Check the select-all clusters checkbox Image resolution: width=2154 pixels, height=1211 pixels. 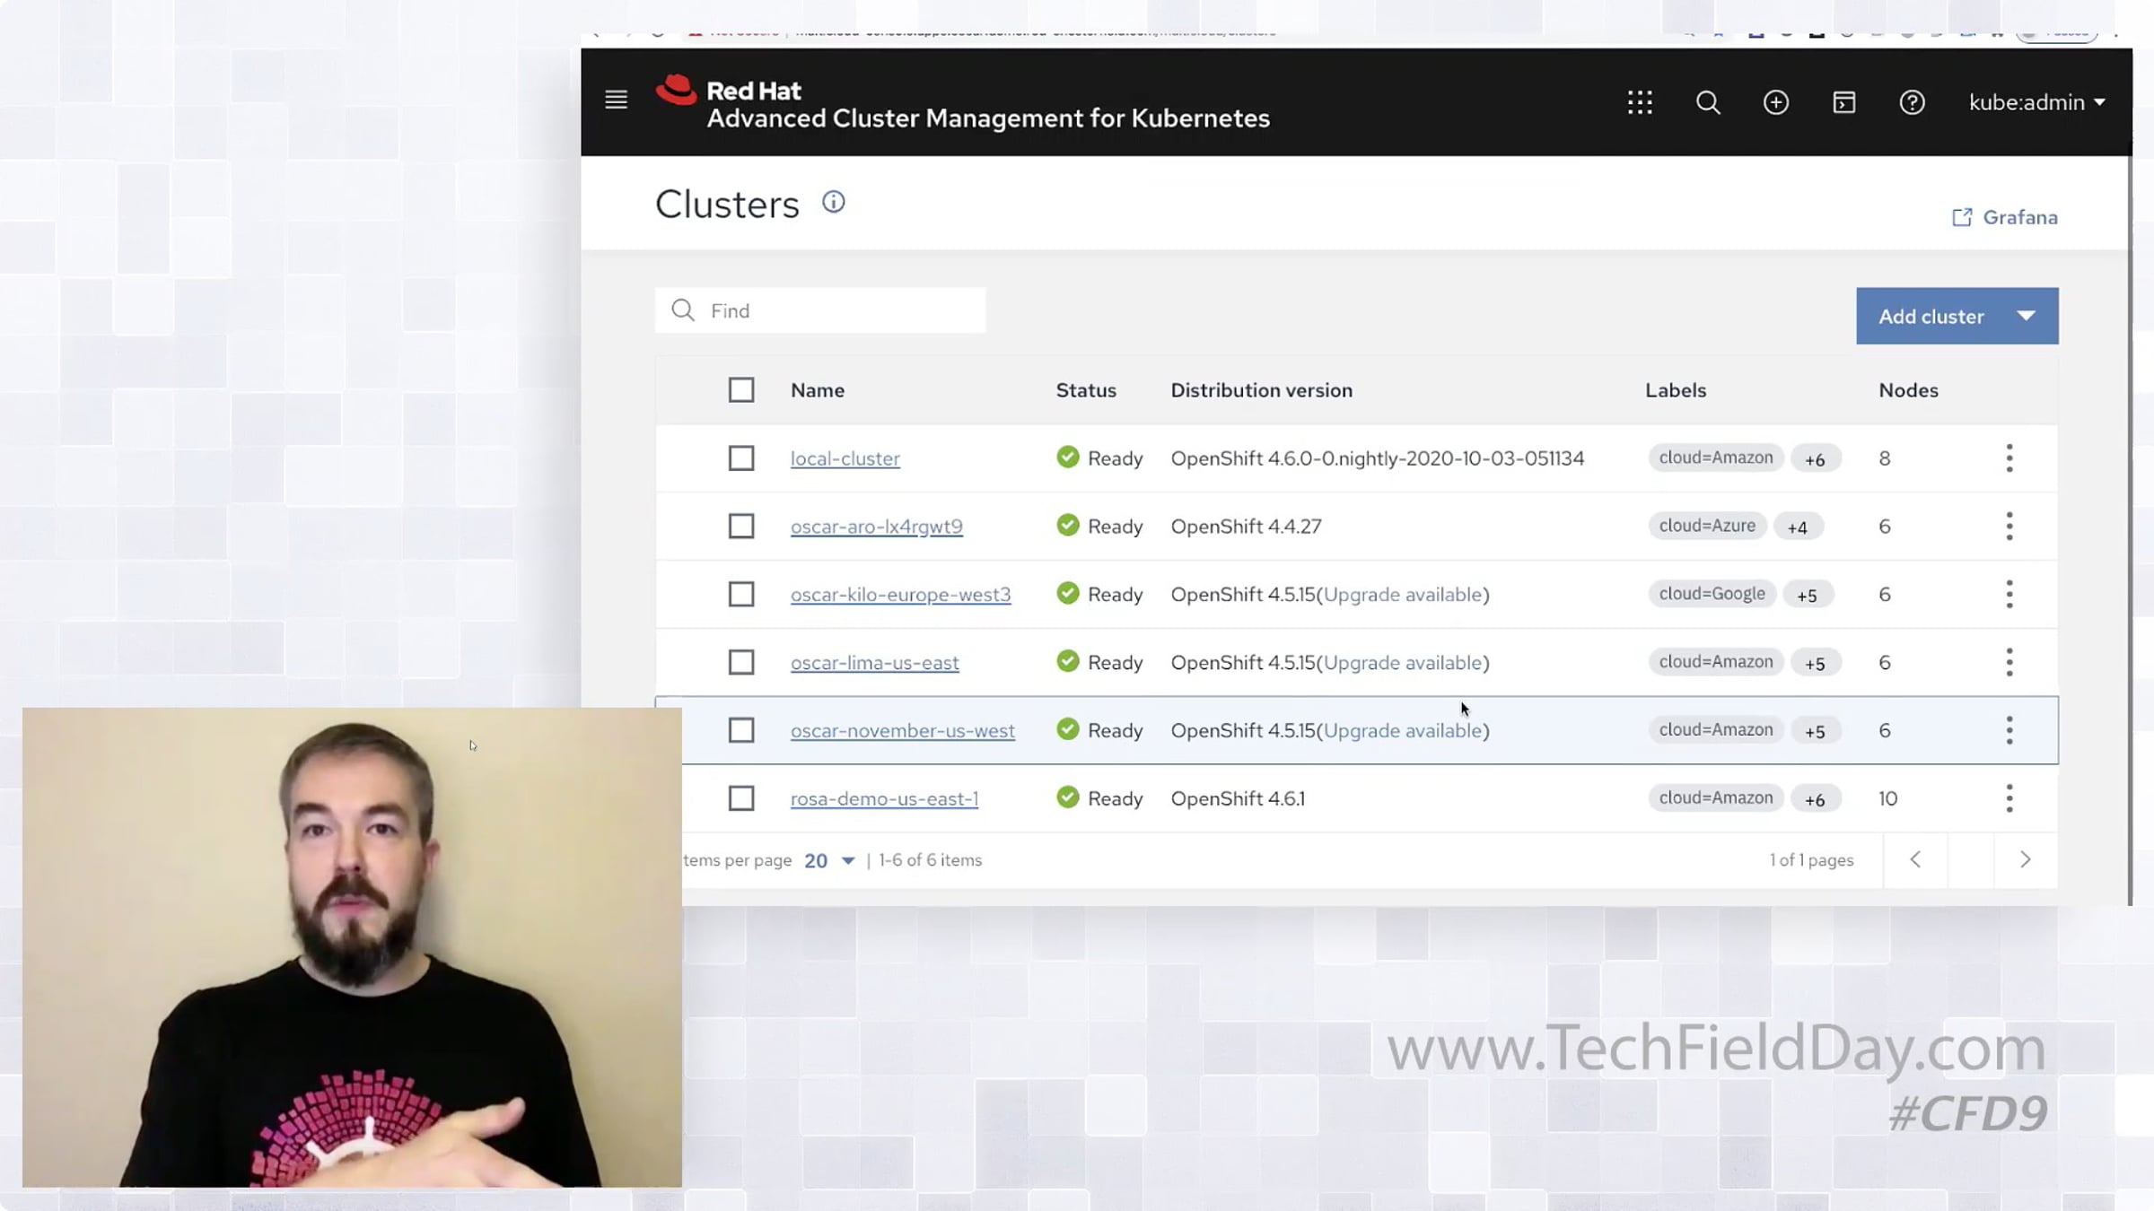[x=741, y=390]
